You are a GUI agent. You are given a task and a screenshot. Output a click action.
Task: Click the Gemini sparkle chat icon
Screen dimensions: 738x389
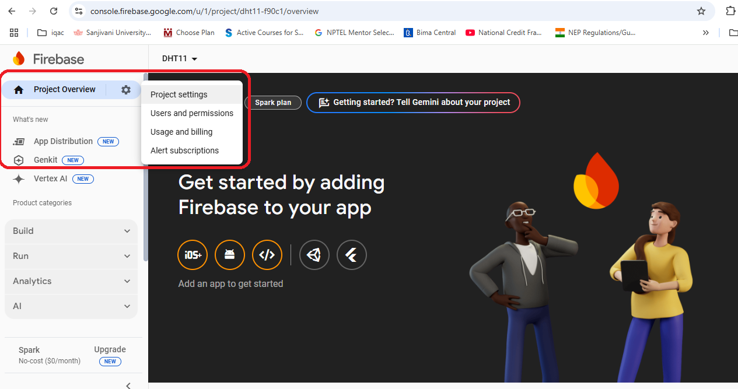coord(324,103)
